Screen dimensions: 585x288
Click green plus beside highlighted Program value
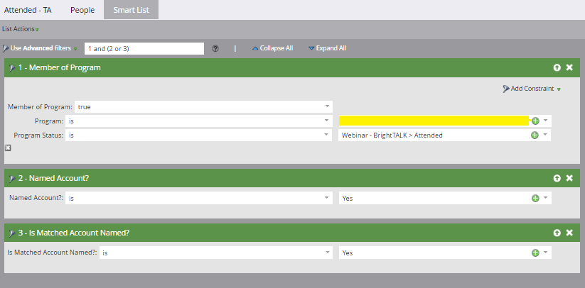[535, 121]
